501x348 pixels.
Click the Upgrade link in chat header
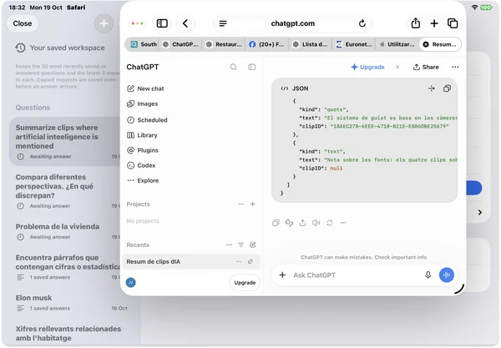pyautogui.click(x=367, y=67)
